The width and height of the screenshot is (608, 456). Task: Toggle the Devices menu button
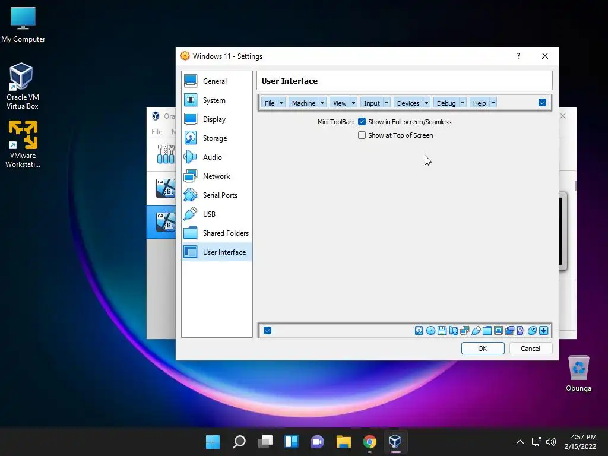pyautogui.click(x=408, y=103)
